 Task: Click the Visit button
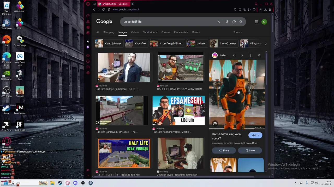click(x=255, y=135)
